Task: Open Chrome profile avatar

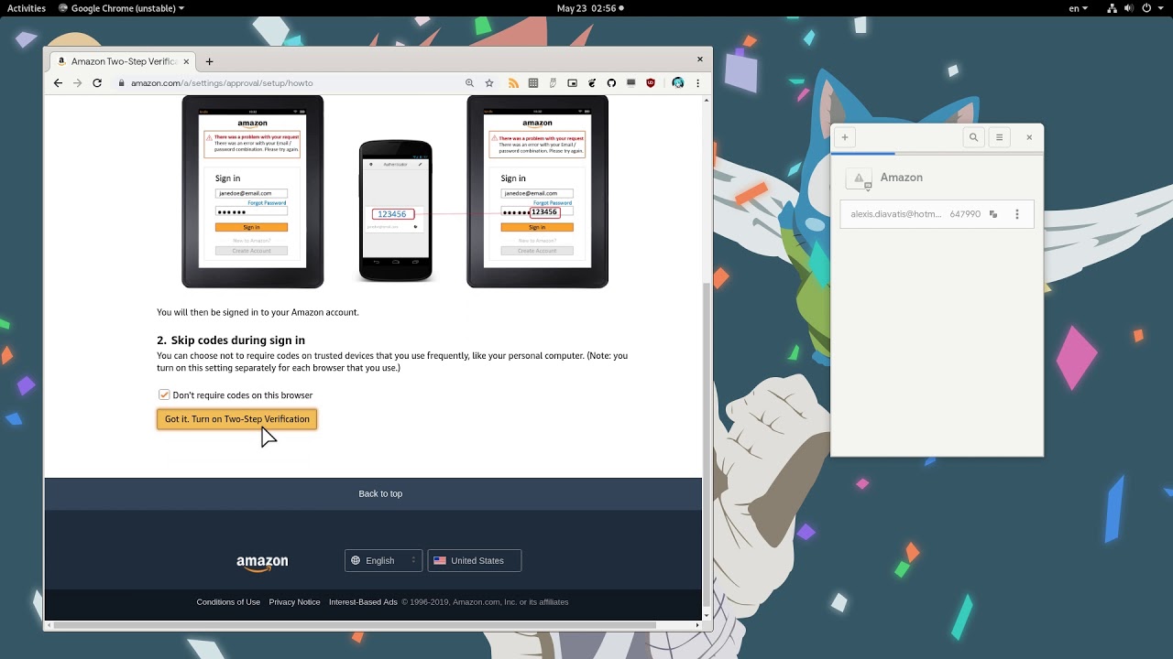Action: (678, 82)
